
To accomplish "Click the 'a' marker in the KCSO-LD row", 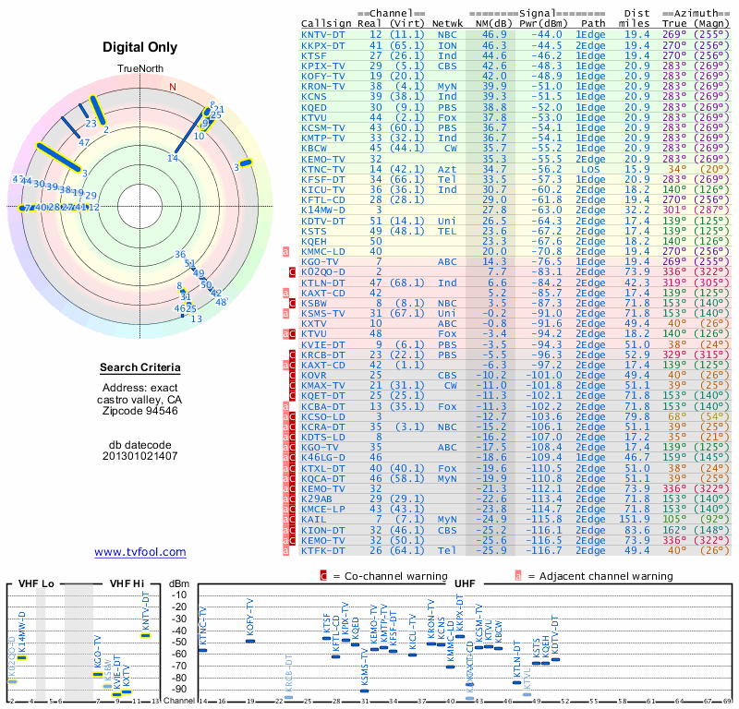I will coord(285,417).
